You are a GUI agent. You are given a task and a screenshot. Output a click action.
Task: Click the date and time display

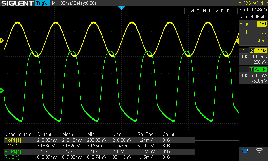(210, 10)
